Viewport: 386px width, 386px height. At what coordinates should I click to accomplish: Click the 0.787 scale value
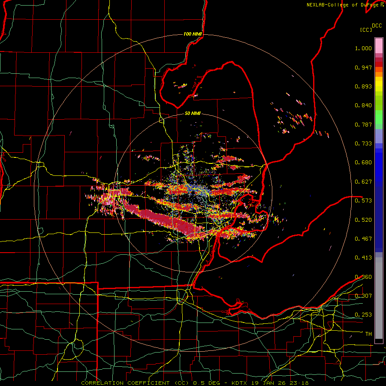pos(363,124)
